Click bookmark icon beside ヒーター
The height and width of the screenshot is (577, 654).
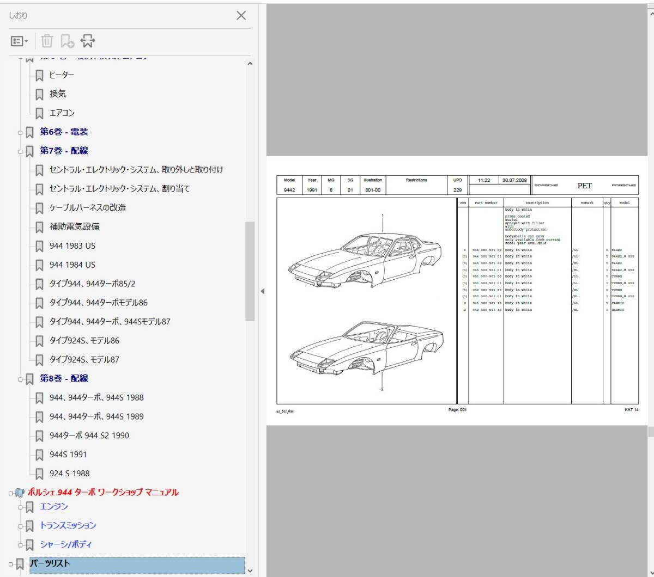pyautogui.click(x=39, y=76)
